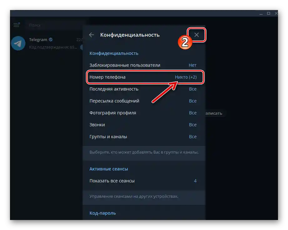This screenshot has height=230, width=288.
Task: Close the privacy settings with the X icon
Action: click(197, 35)
